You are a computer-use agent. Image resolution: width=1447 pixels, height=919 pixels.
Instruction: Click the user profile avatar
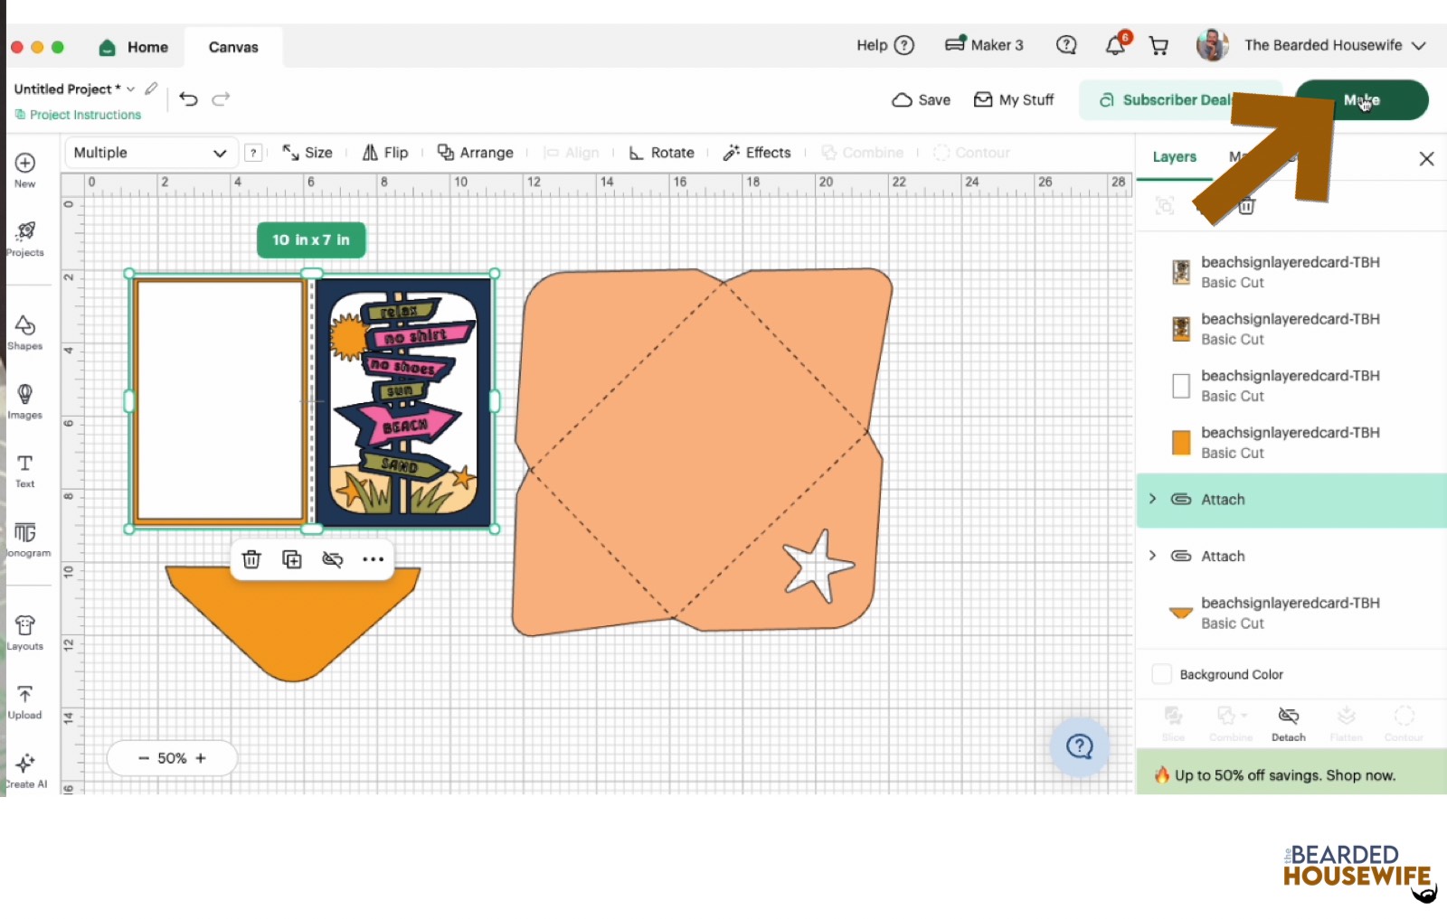point(1212,45)
